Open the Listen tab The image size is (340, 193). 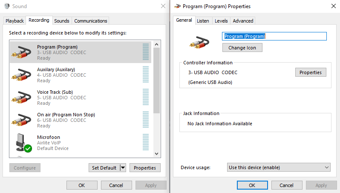[x=203, y=21]
